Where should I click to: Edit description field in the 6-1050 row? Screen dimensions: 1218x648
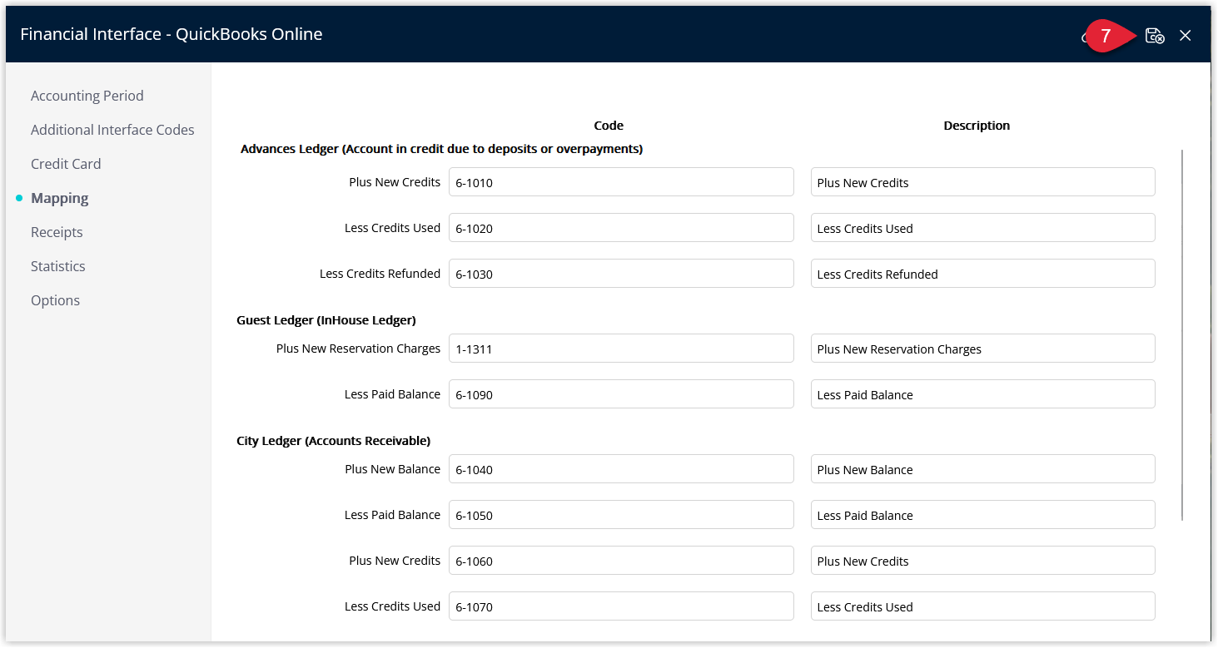click(x=982, y=515)
